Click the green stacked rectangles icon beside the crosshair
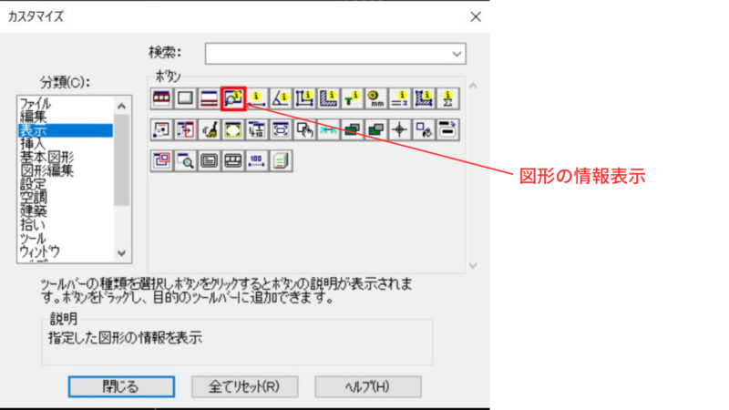Image resolution: width=729 pixels, height=410 pixels. point(375,129)
